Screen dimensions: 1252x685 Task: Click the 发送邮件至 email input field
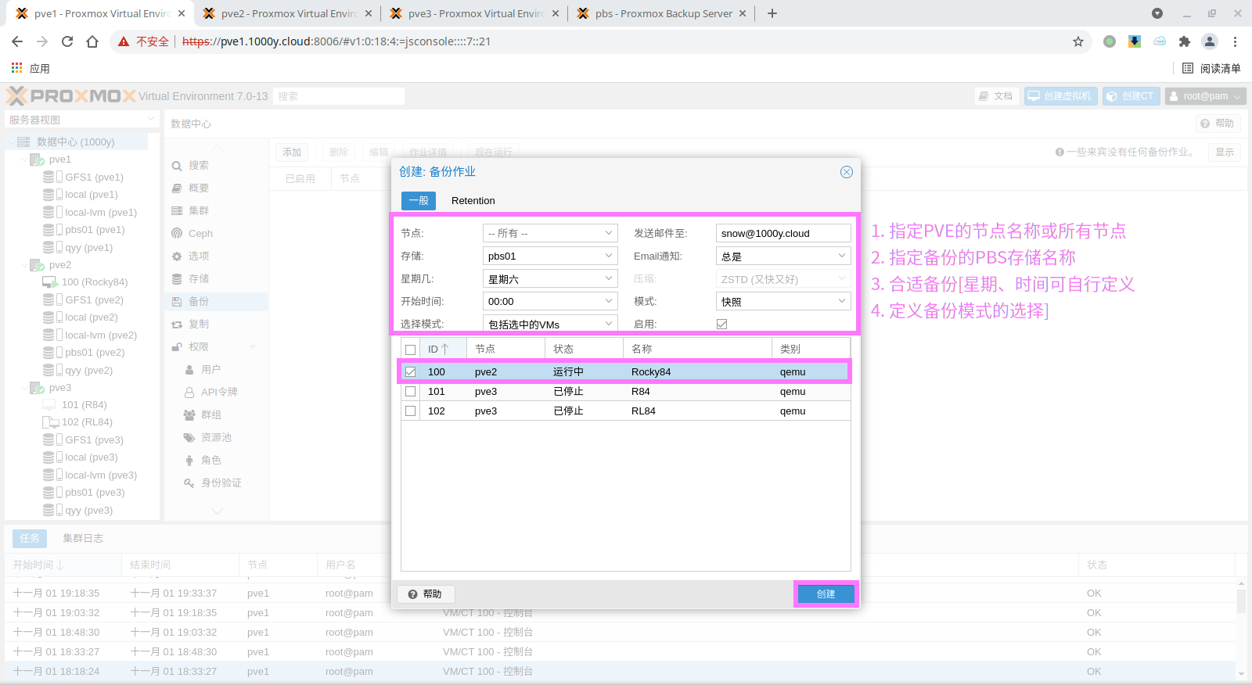[x=782, y=234]
